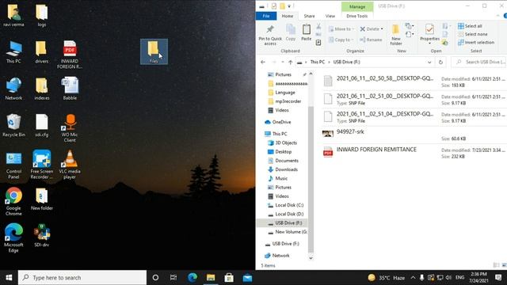Select the Files folder on desktop
The height and width of the screenshot is (285, 507).
(154, 51)
